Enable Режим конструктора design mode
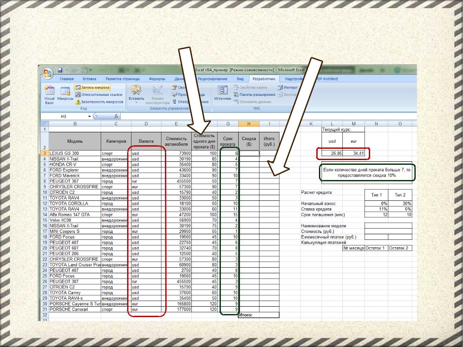The width and height of the screenshot is (463, 347). click(x=158, y=95)
